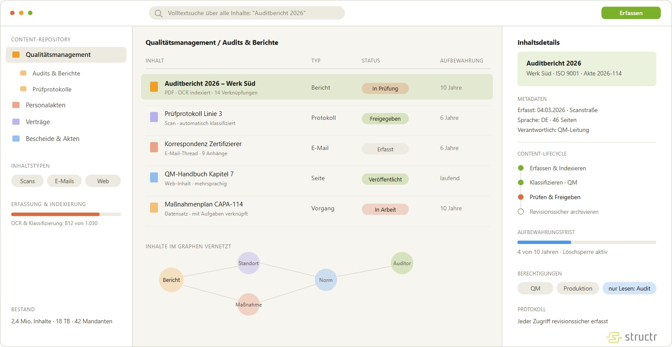Click the In Prüfung status badge
This screenshot has height=347, width=672.
pyautogui.click(x=385, y=88)
